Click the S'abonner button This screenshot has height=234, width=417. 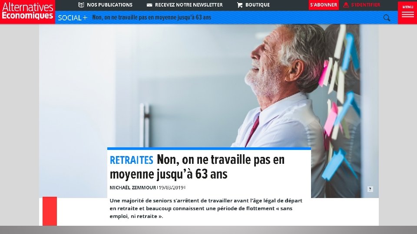click(x=324, y=5)
